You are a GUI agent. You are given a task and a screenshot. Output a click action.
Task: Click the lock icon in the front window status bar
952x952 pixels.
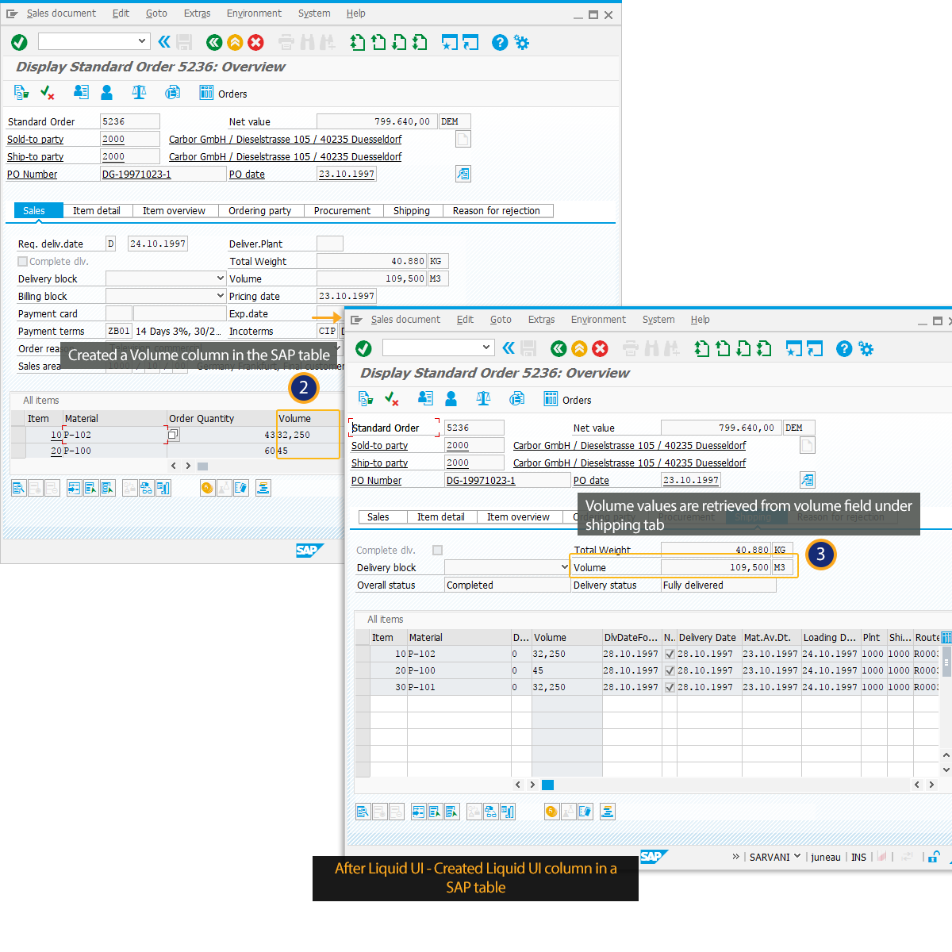(934, 857)
